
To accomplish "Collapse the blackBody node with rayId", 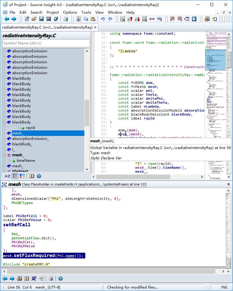I will [5, 122].
